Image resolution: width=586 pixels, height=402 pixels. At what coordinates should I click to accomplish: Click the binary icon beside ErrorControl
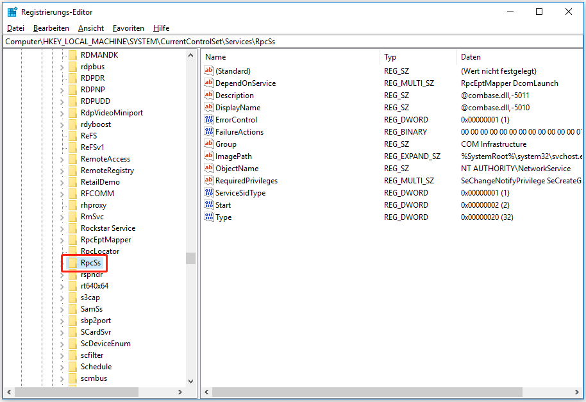pos(208,120)
